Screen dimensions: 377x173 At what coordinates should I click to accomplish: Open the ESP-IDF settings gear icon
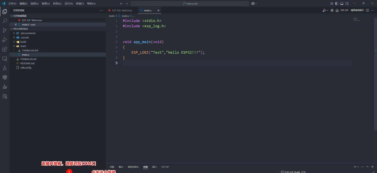click(x=332, y=10)
